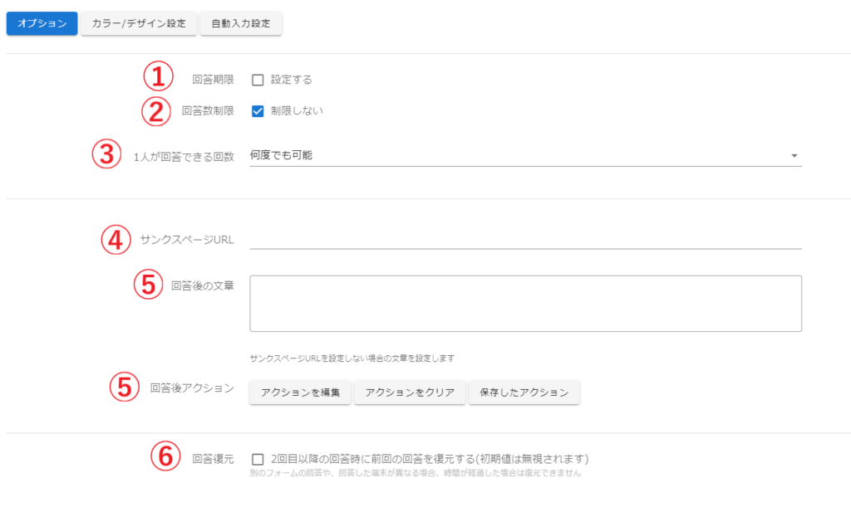Click circled 5 marker beside 回答後アクション
This screenshot has width=851, height=507.
point(125,388)
